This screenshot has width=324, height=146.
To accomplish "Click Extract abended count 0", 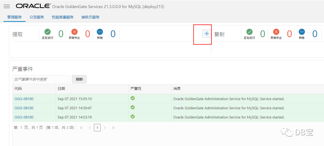I will point(88,34).
